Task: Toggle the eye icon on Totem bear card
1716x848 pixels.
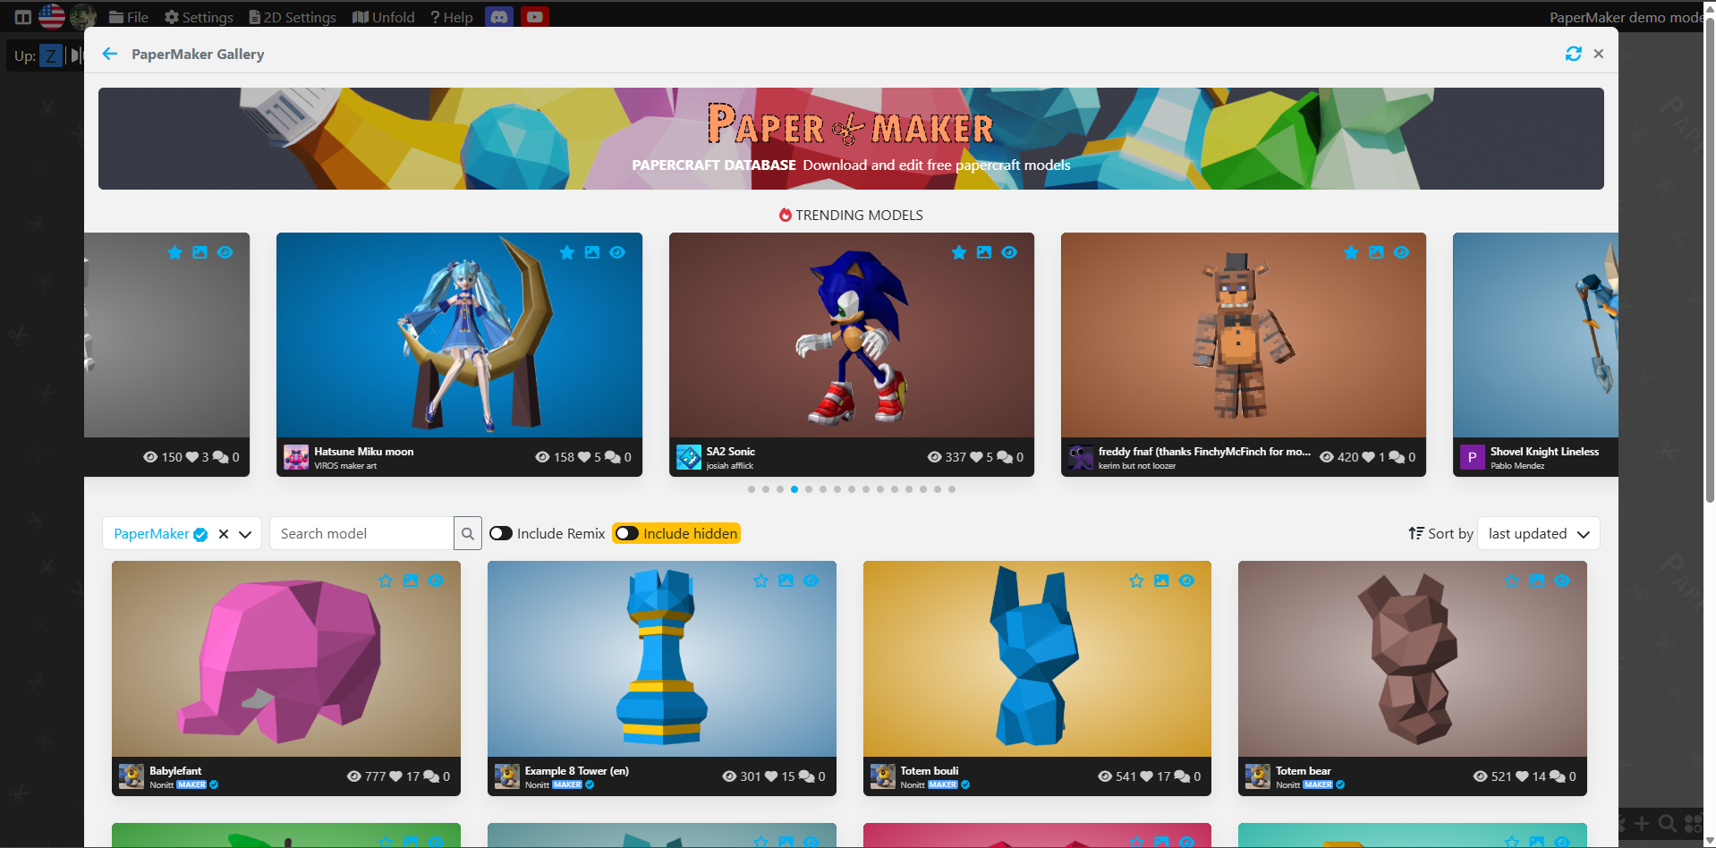Action: (1561, 581)
